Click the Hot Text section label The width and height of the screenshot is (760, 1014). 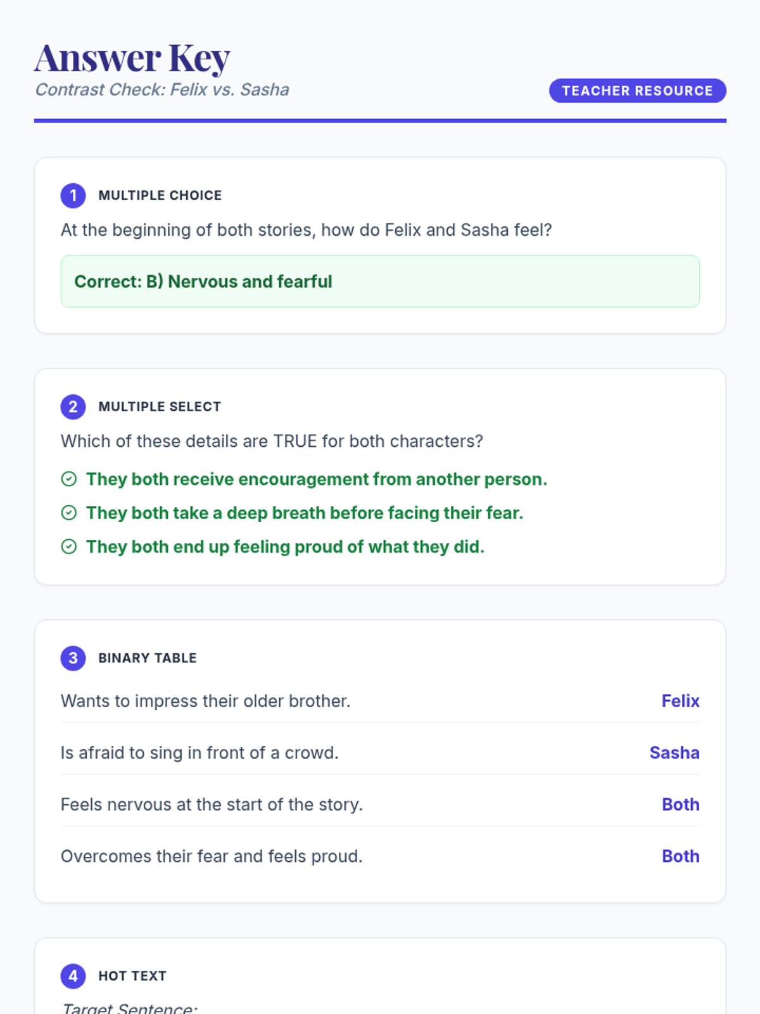point(132,976)
